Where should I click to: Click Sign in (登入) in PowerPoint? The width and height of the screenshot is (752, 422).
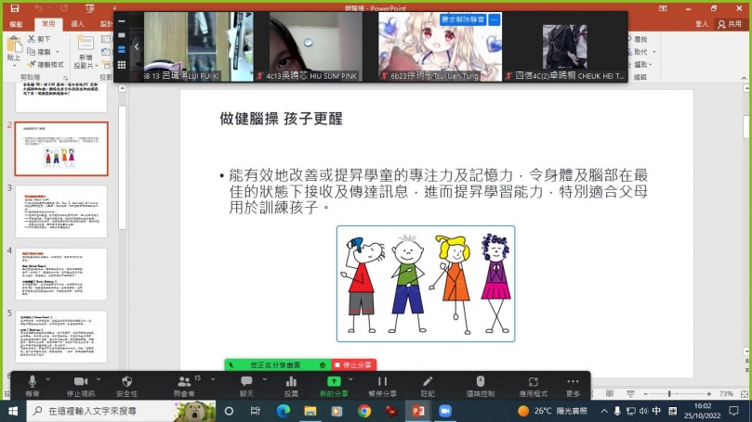coord(702,24)
